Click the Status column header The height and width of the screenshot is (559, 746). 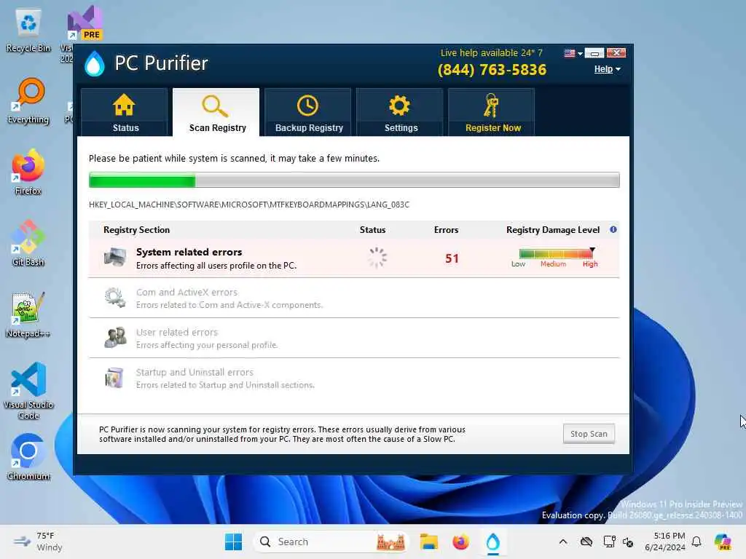372,230
